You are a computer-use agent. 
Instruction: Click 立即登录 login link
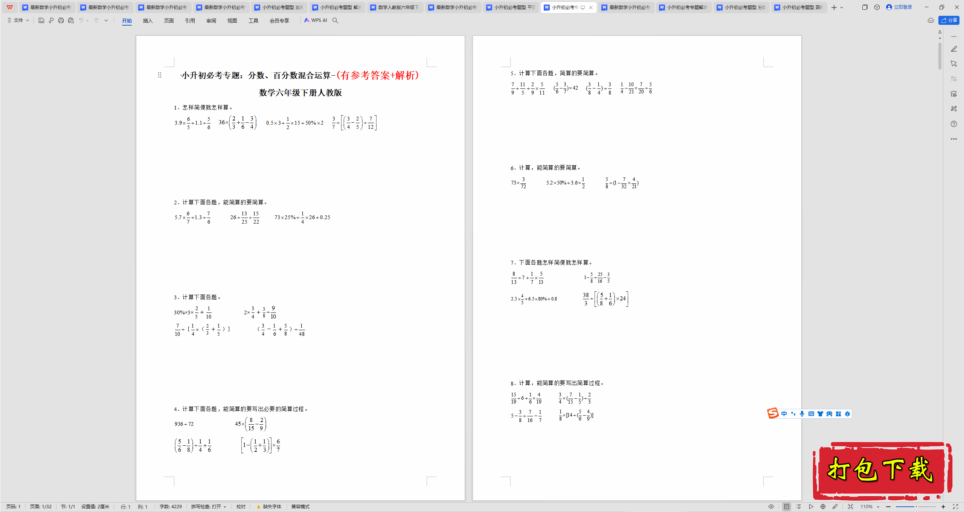pyautogui.click(x=899, y=7)
